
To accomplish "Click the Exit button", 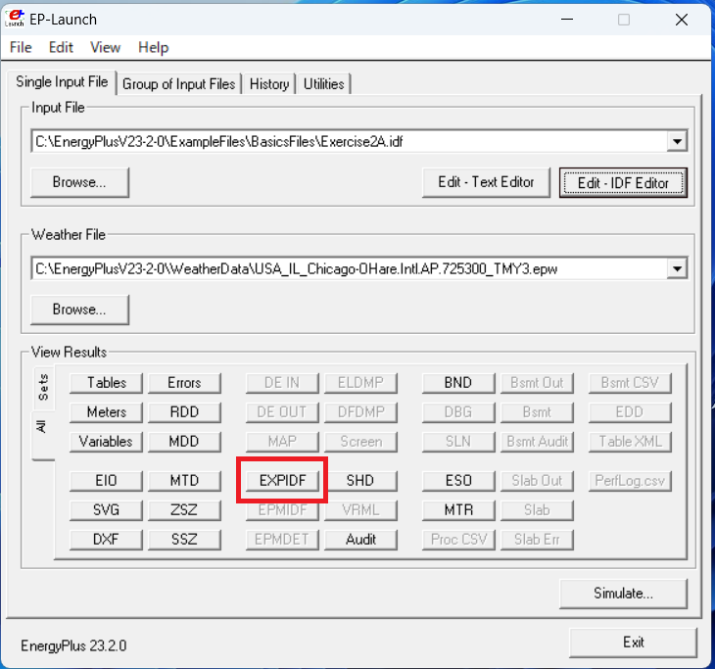I will (x=633, y=643).
